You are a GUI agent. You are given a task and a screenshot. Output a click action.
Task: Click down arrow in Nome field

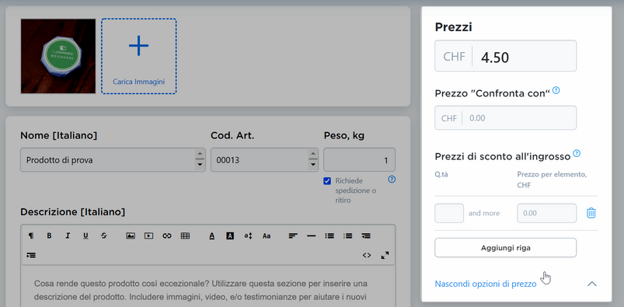(200, 165)
